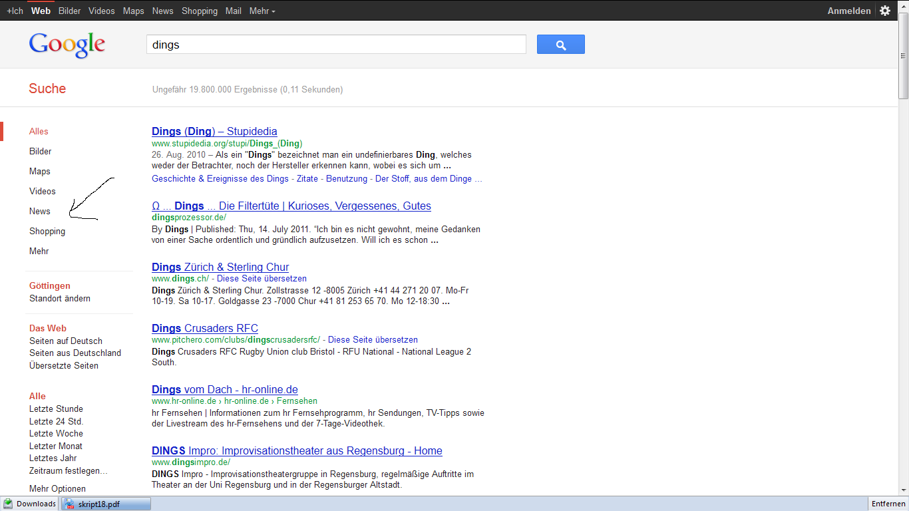Screen dimensions: 909x511
Task: Select Shopping in the left sidebar
Action: coord(47,231)
